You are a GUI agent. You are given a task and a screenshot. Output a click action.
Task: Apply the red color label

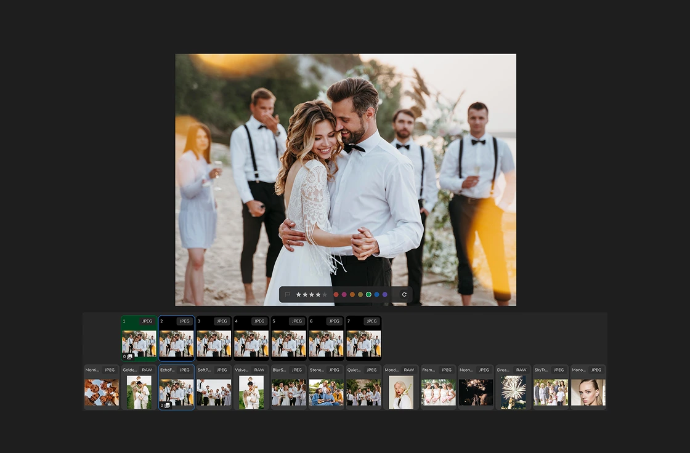[336, 295]
